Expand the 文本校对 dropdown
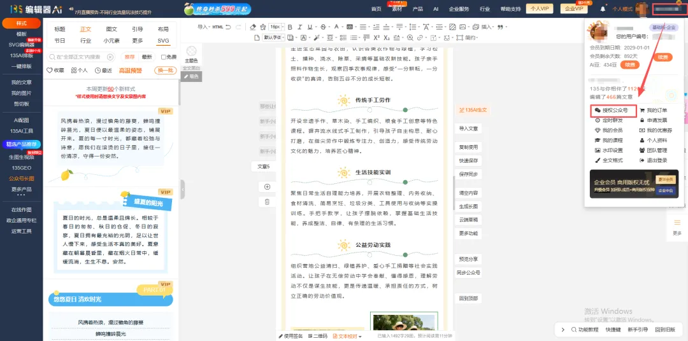 347,336
